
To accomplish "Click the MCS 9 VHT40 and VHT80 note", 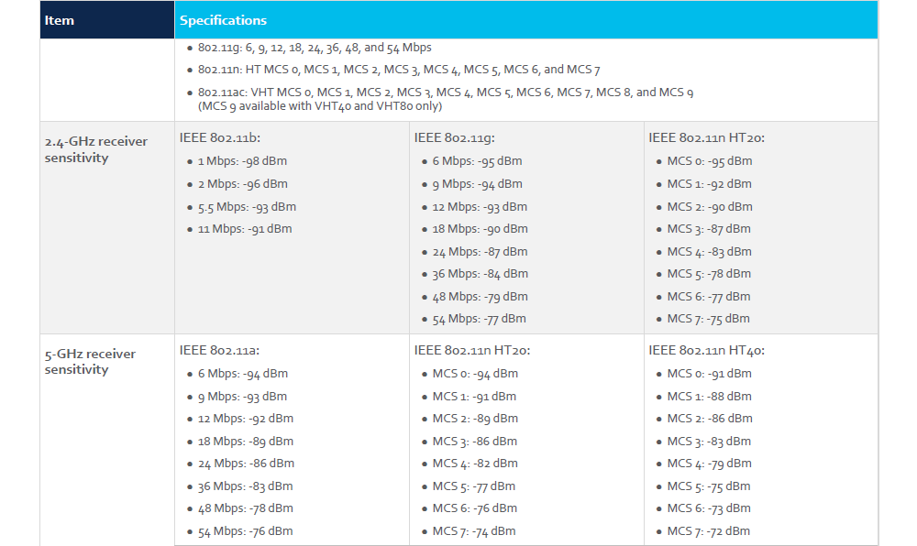I will tap(320, 106).
